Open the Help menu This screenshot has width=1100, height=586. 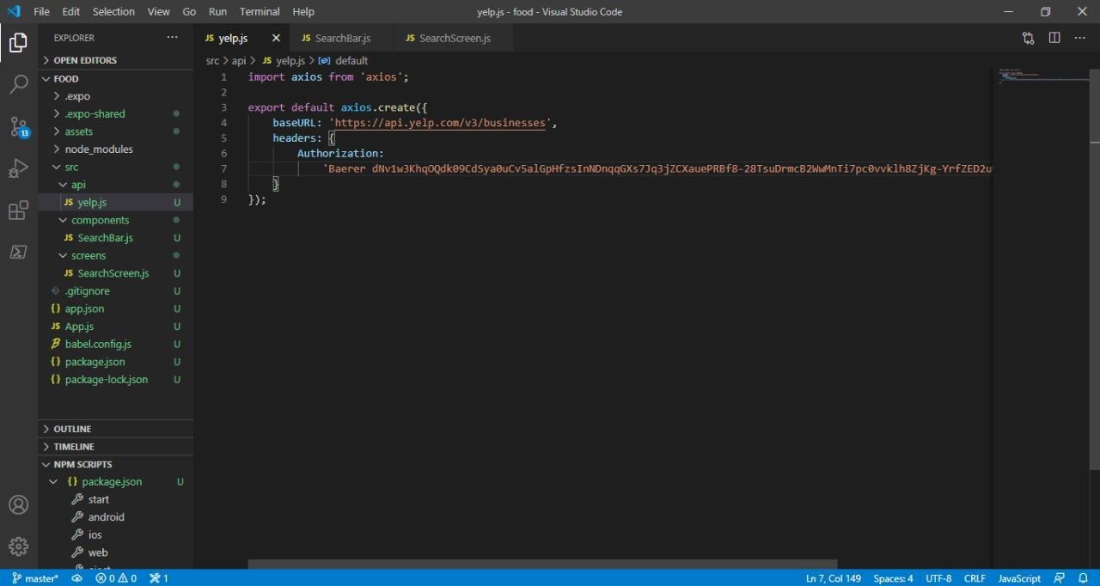(302, 12)
